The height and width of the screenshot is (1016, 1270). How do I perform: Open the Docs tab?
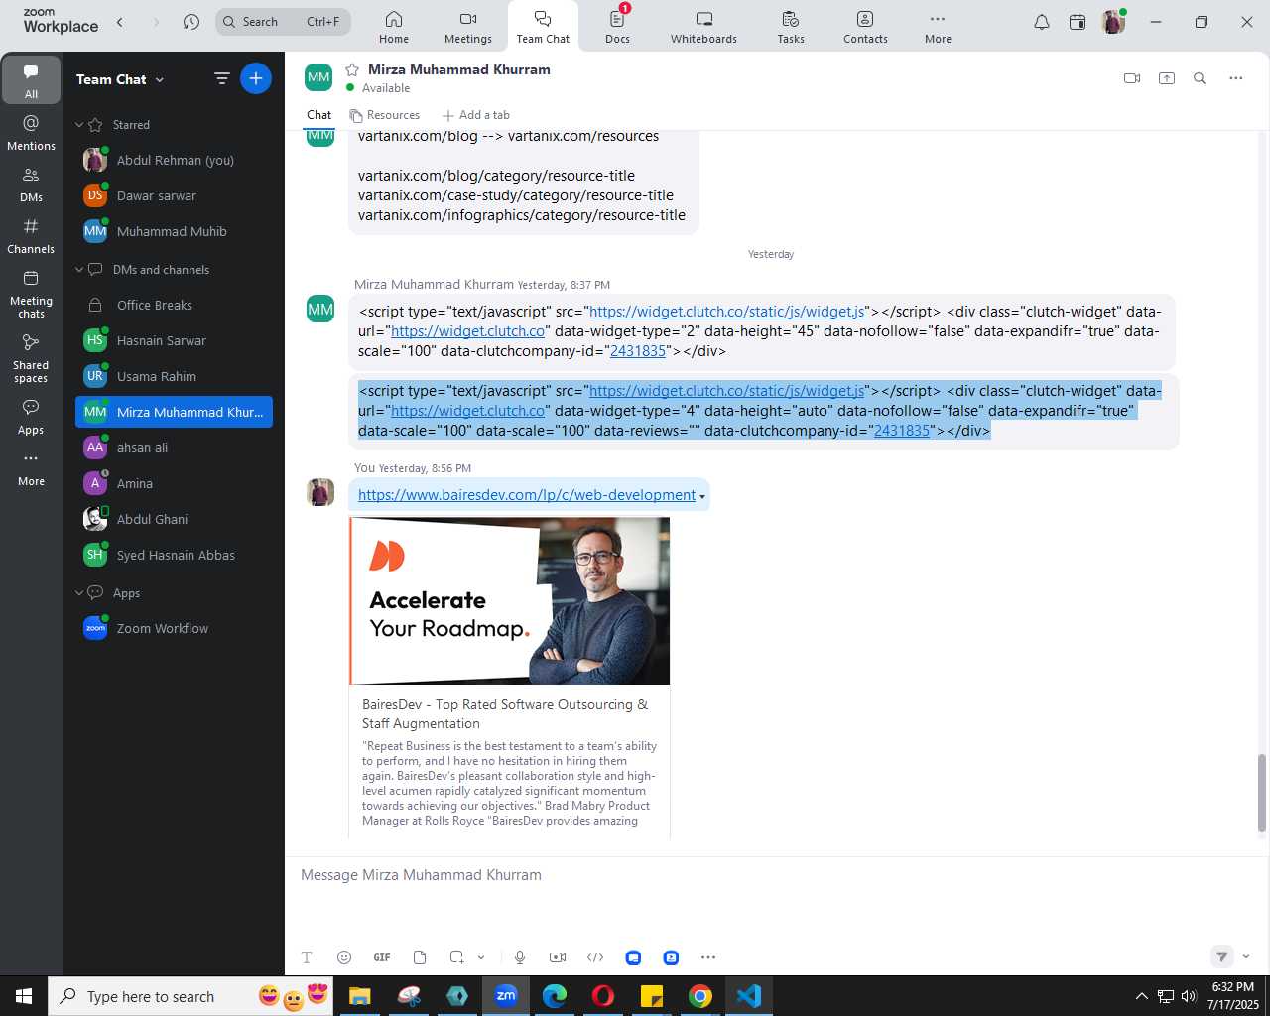(x=617, y=27)
